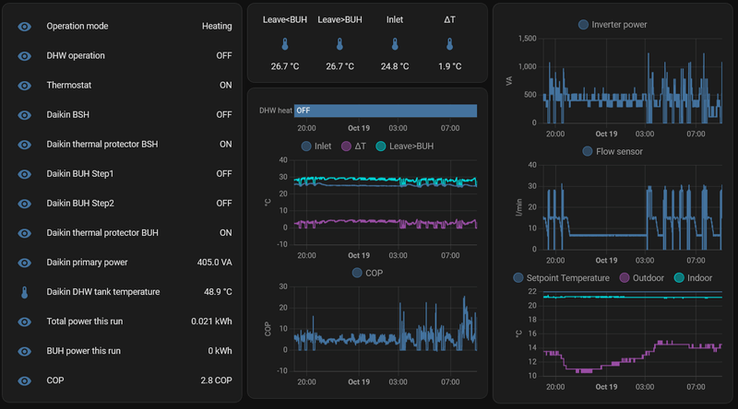Click the eye icon beside COP entity
This screenshot has height=409, width=738.
click(x=25, y=380)
